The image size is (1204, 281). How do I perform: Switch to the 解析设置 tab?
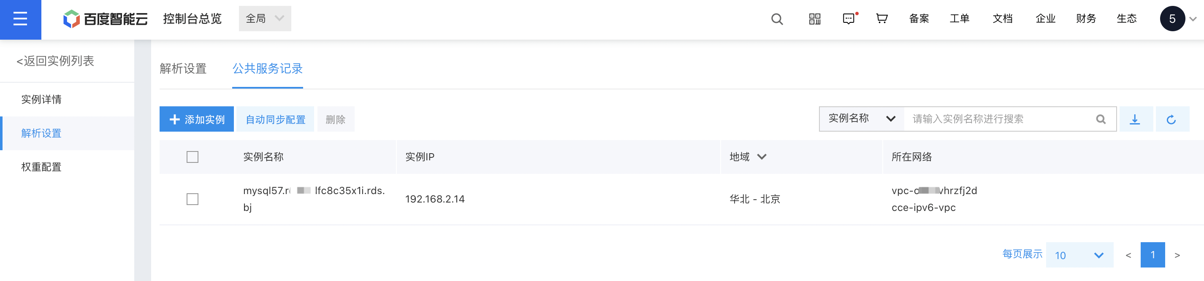click(x=183, y=69)
